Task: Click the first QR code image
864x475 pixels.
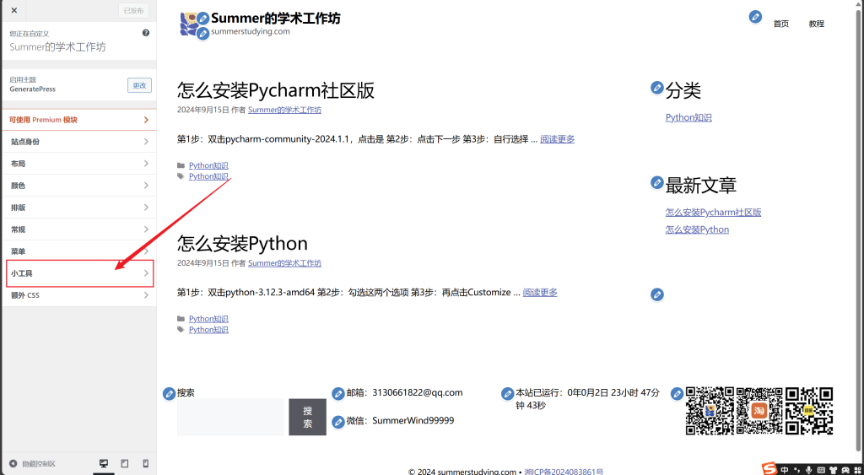Action: [x=710, y=411]
